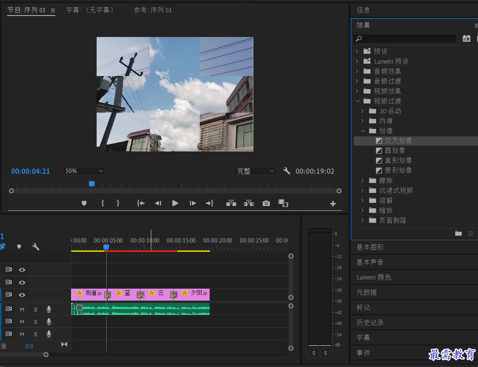Click the Extract button
The image size is (478, 367).
coord(249,203)
